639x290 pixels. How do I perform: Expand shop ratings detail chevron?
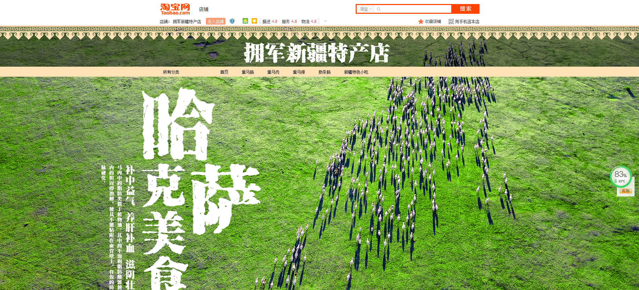tap(325, 21)
